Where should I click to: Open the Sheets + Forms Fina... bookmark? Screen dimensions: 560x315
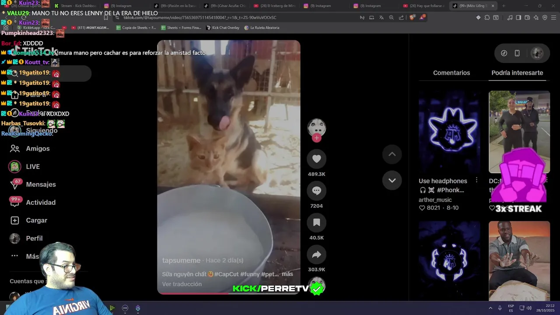click(x=181, y=28)
